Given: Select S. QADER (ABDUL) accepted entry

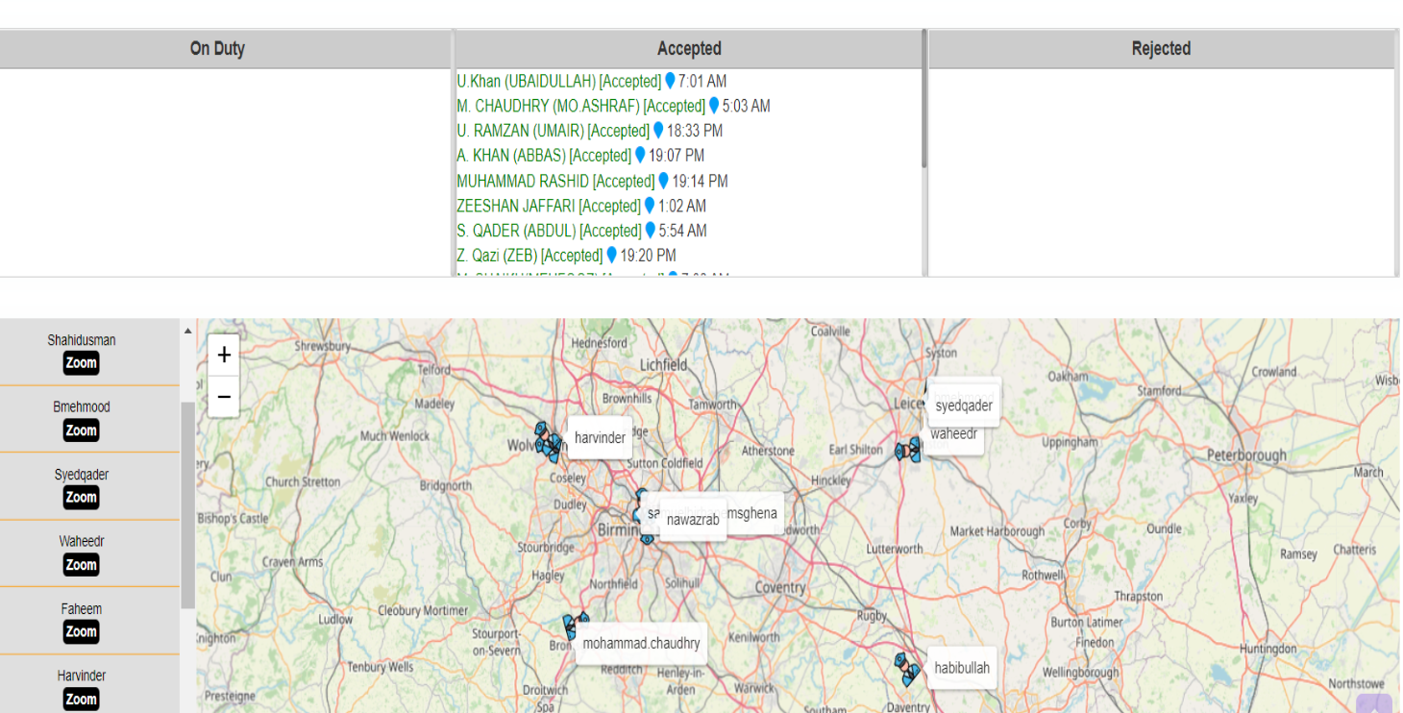Looking at the screenshot, I should click(x=550, y=231).
